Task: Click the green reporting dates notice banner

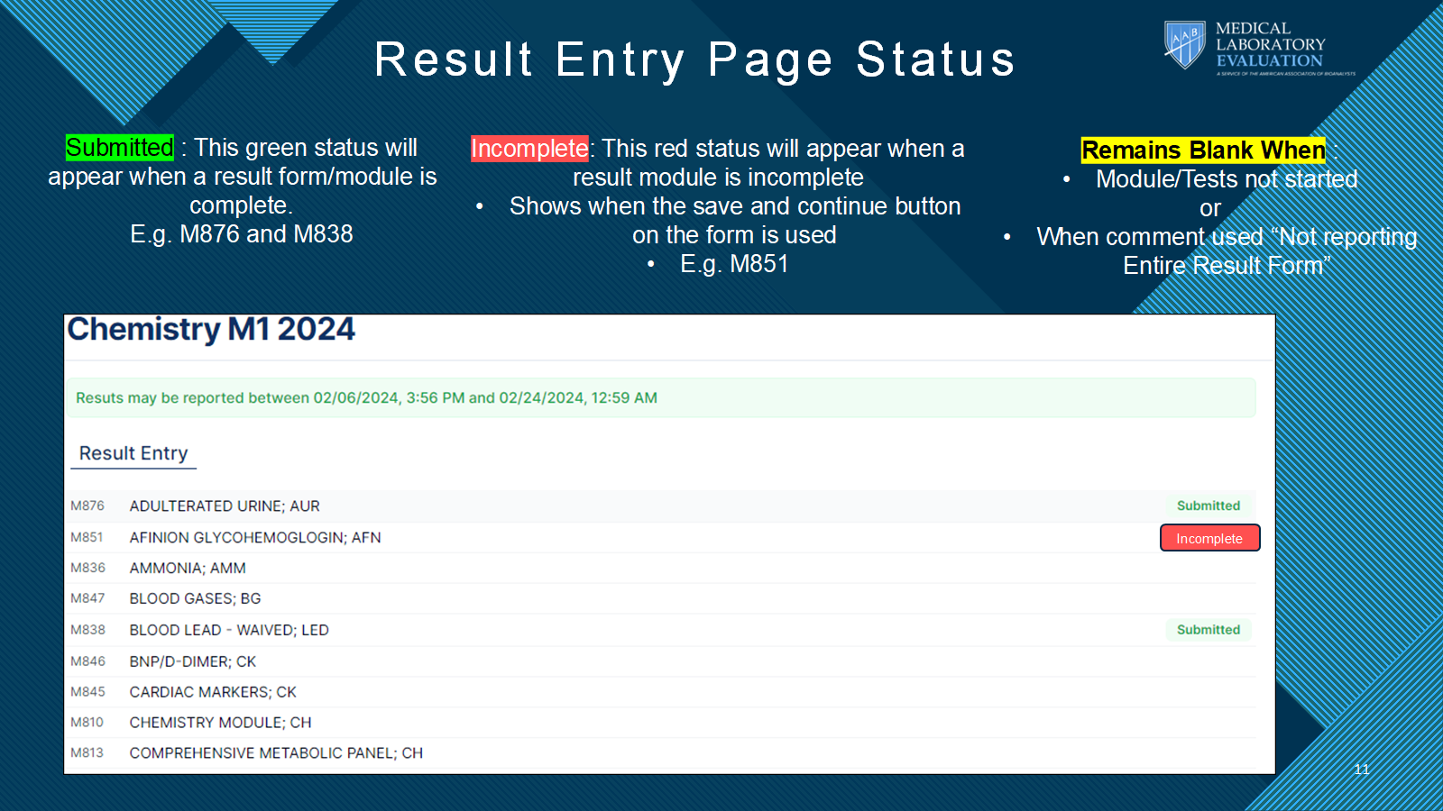Action: pos(660,398)
